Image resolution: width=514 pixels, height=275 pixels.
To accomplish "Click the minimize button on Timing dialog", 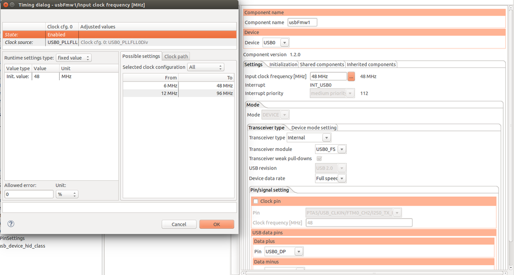I will tap(12, 5).
